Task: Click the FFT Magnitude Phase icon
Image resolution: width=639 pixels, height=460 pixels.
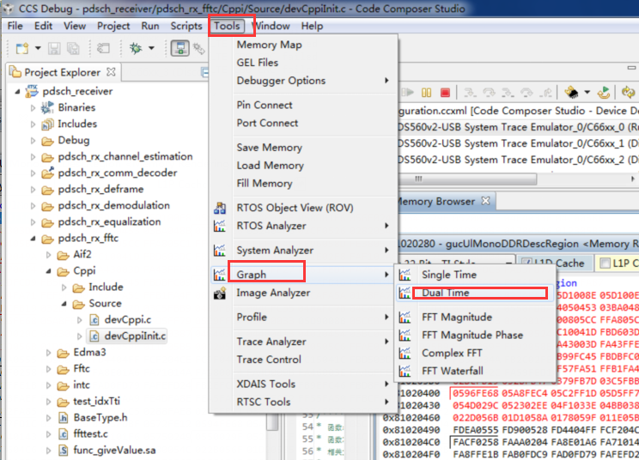Action: [405, 335]
